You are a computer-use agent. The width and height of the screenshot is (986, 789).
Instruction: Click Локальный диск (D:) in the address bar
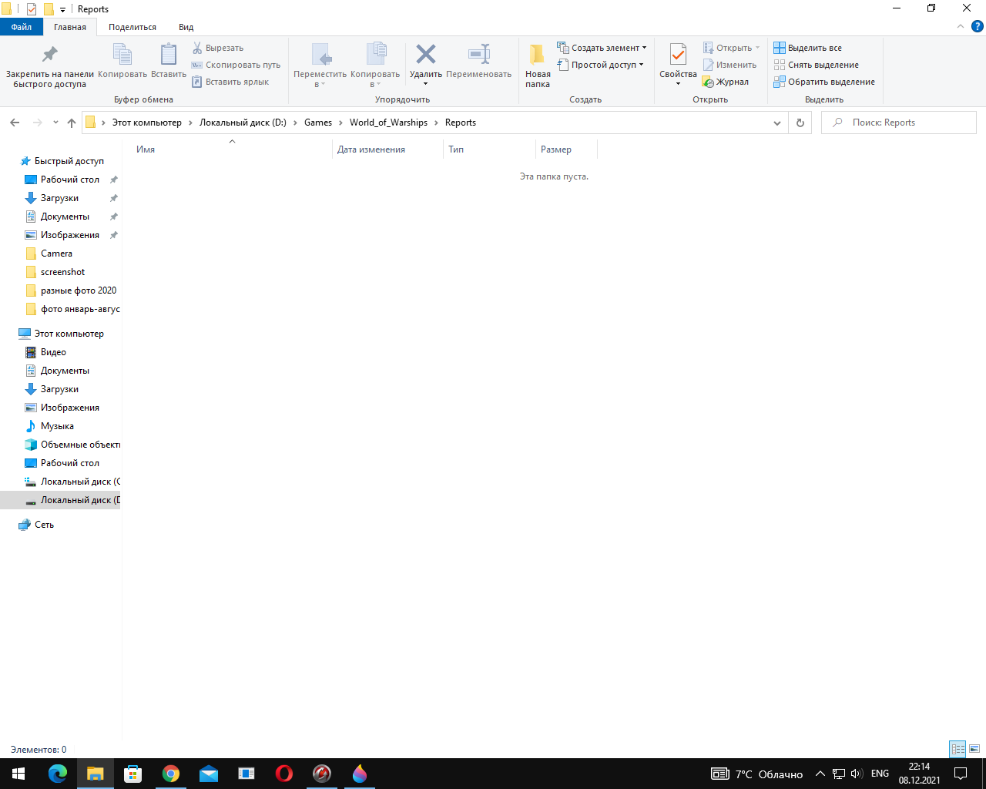(243, 123)
